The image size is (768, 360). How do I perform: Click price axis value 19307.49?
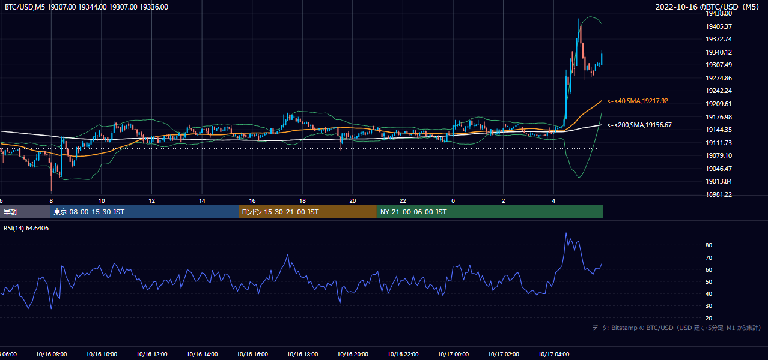(x=718, y=65)
